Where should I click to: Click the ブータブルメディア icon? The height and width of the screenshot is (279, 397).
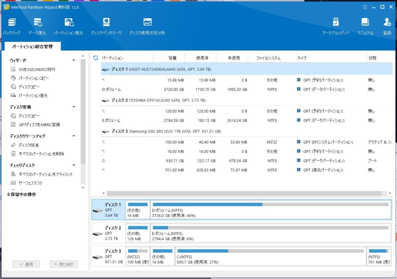pos(335,26)
